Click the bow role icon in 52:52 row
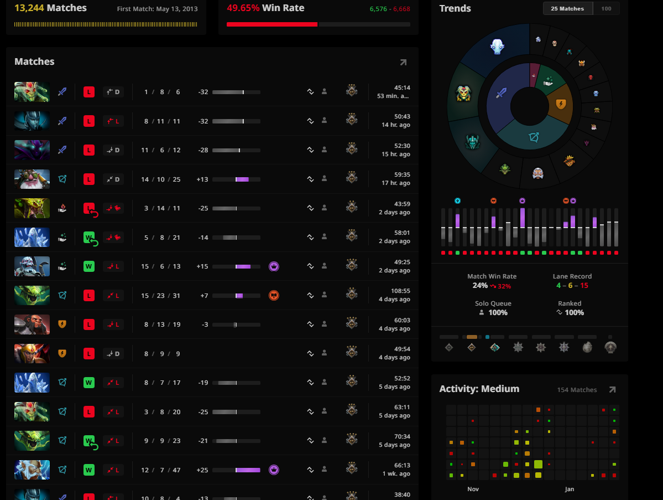663x500 pixels. tap(62, 382)
